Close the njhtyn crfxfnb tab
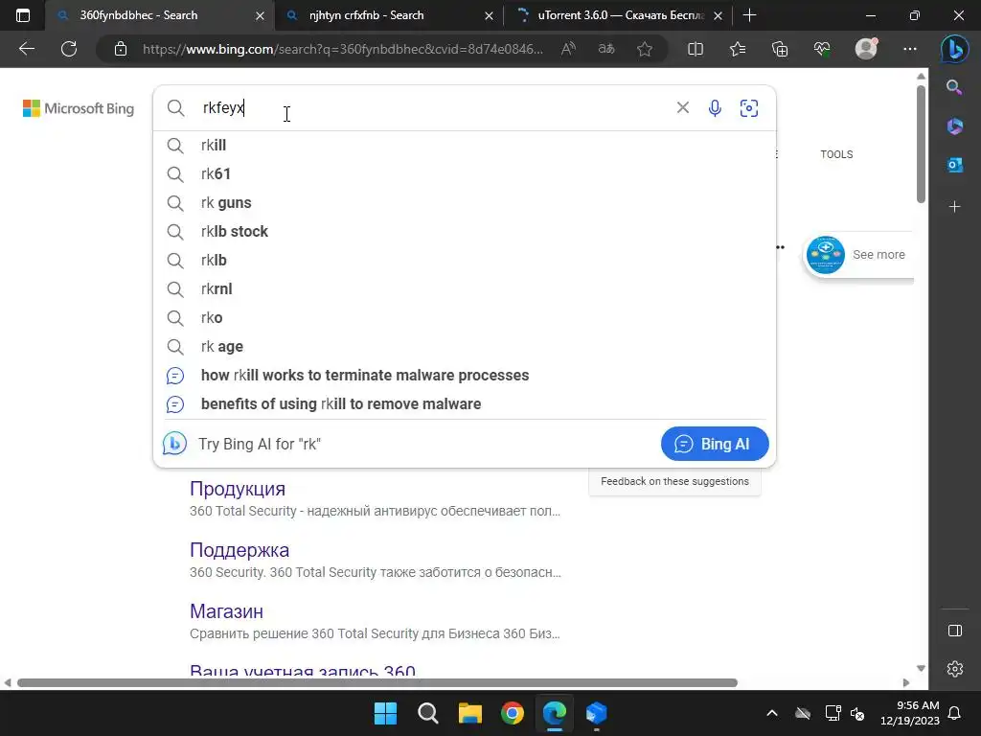Viewport: 981px width, 736px height. [x=489, y=15]
